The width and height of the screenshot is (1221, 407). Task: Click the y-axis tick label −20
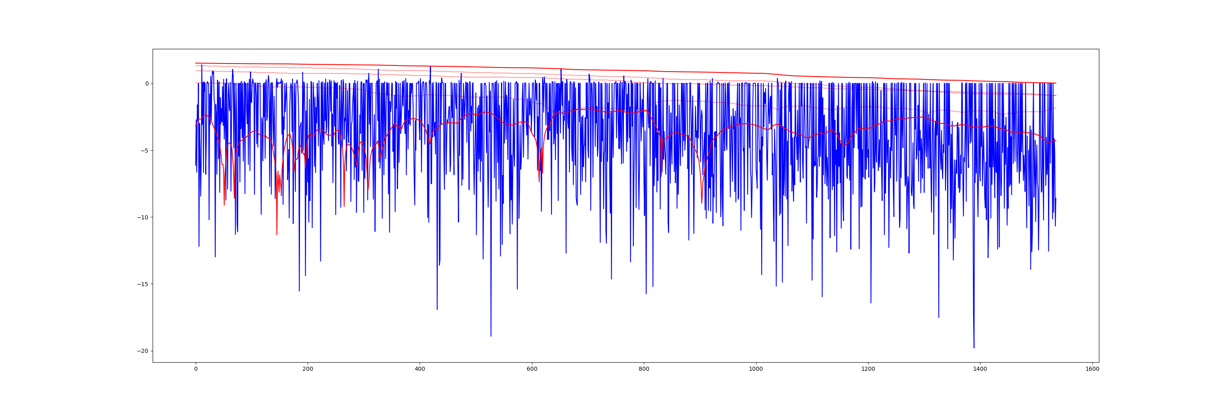[x=143, y=351]
